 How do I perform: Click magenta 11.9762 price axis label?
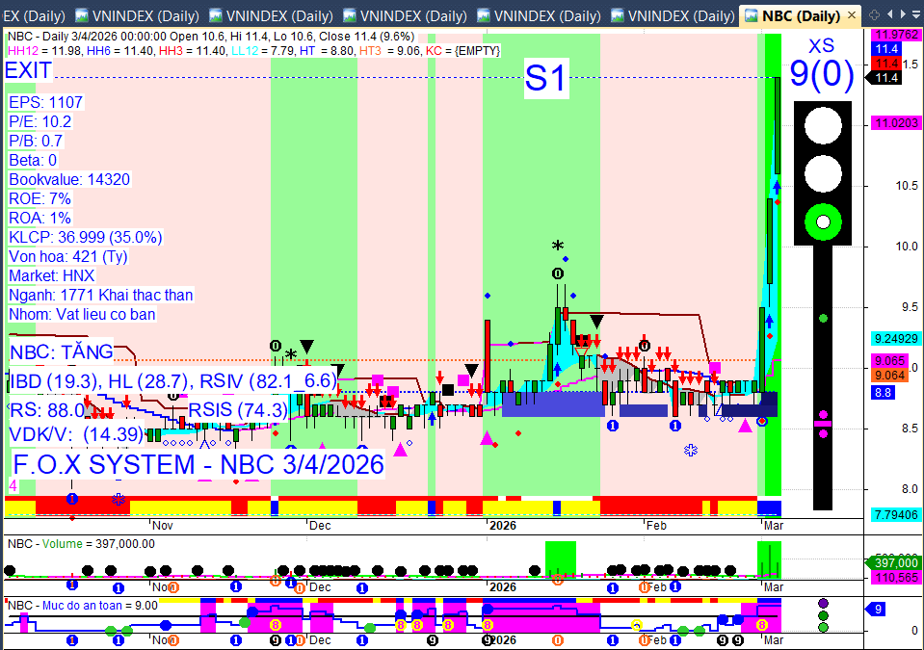[896, 35]
